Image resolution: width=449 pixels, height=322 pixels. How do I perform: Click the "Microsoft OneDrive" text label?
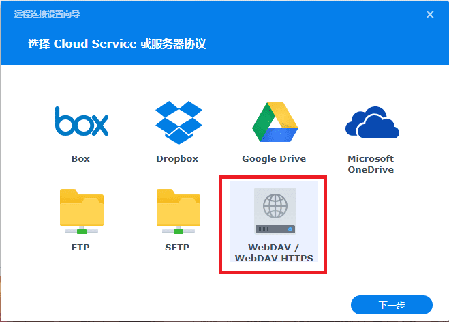[x=371, y=164]
